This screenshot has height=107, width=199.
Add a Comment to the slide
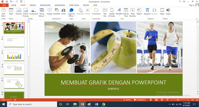tap(96, 11)
